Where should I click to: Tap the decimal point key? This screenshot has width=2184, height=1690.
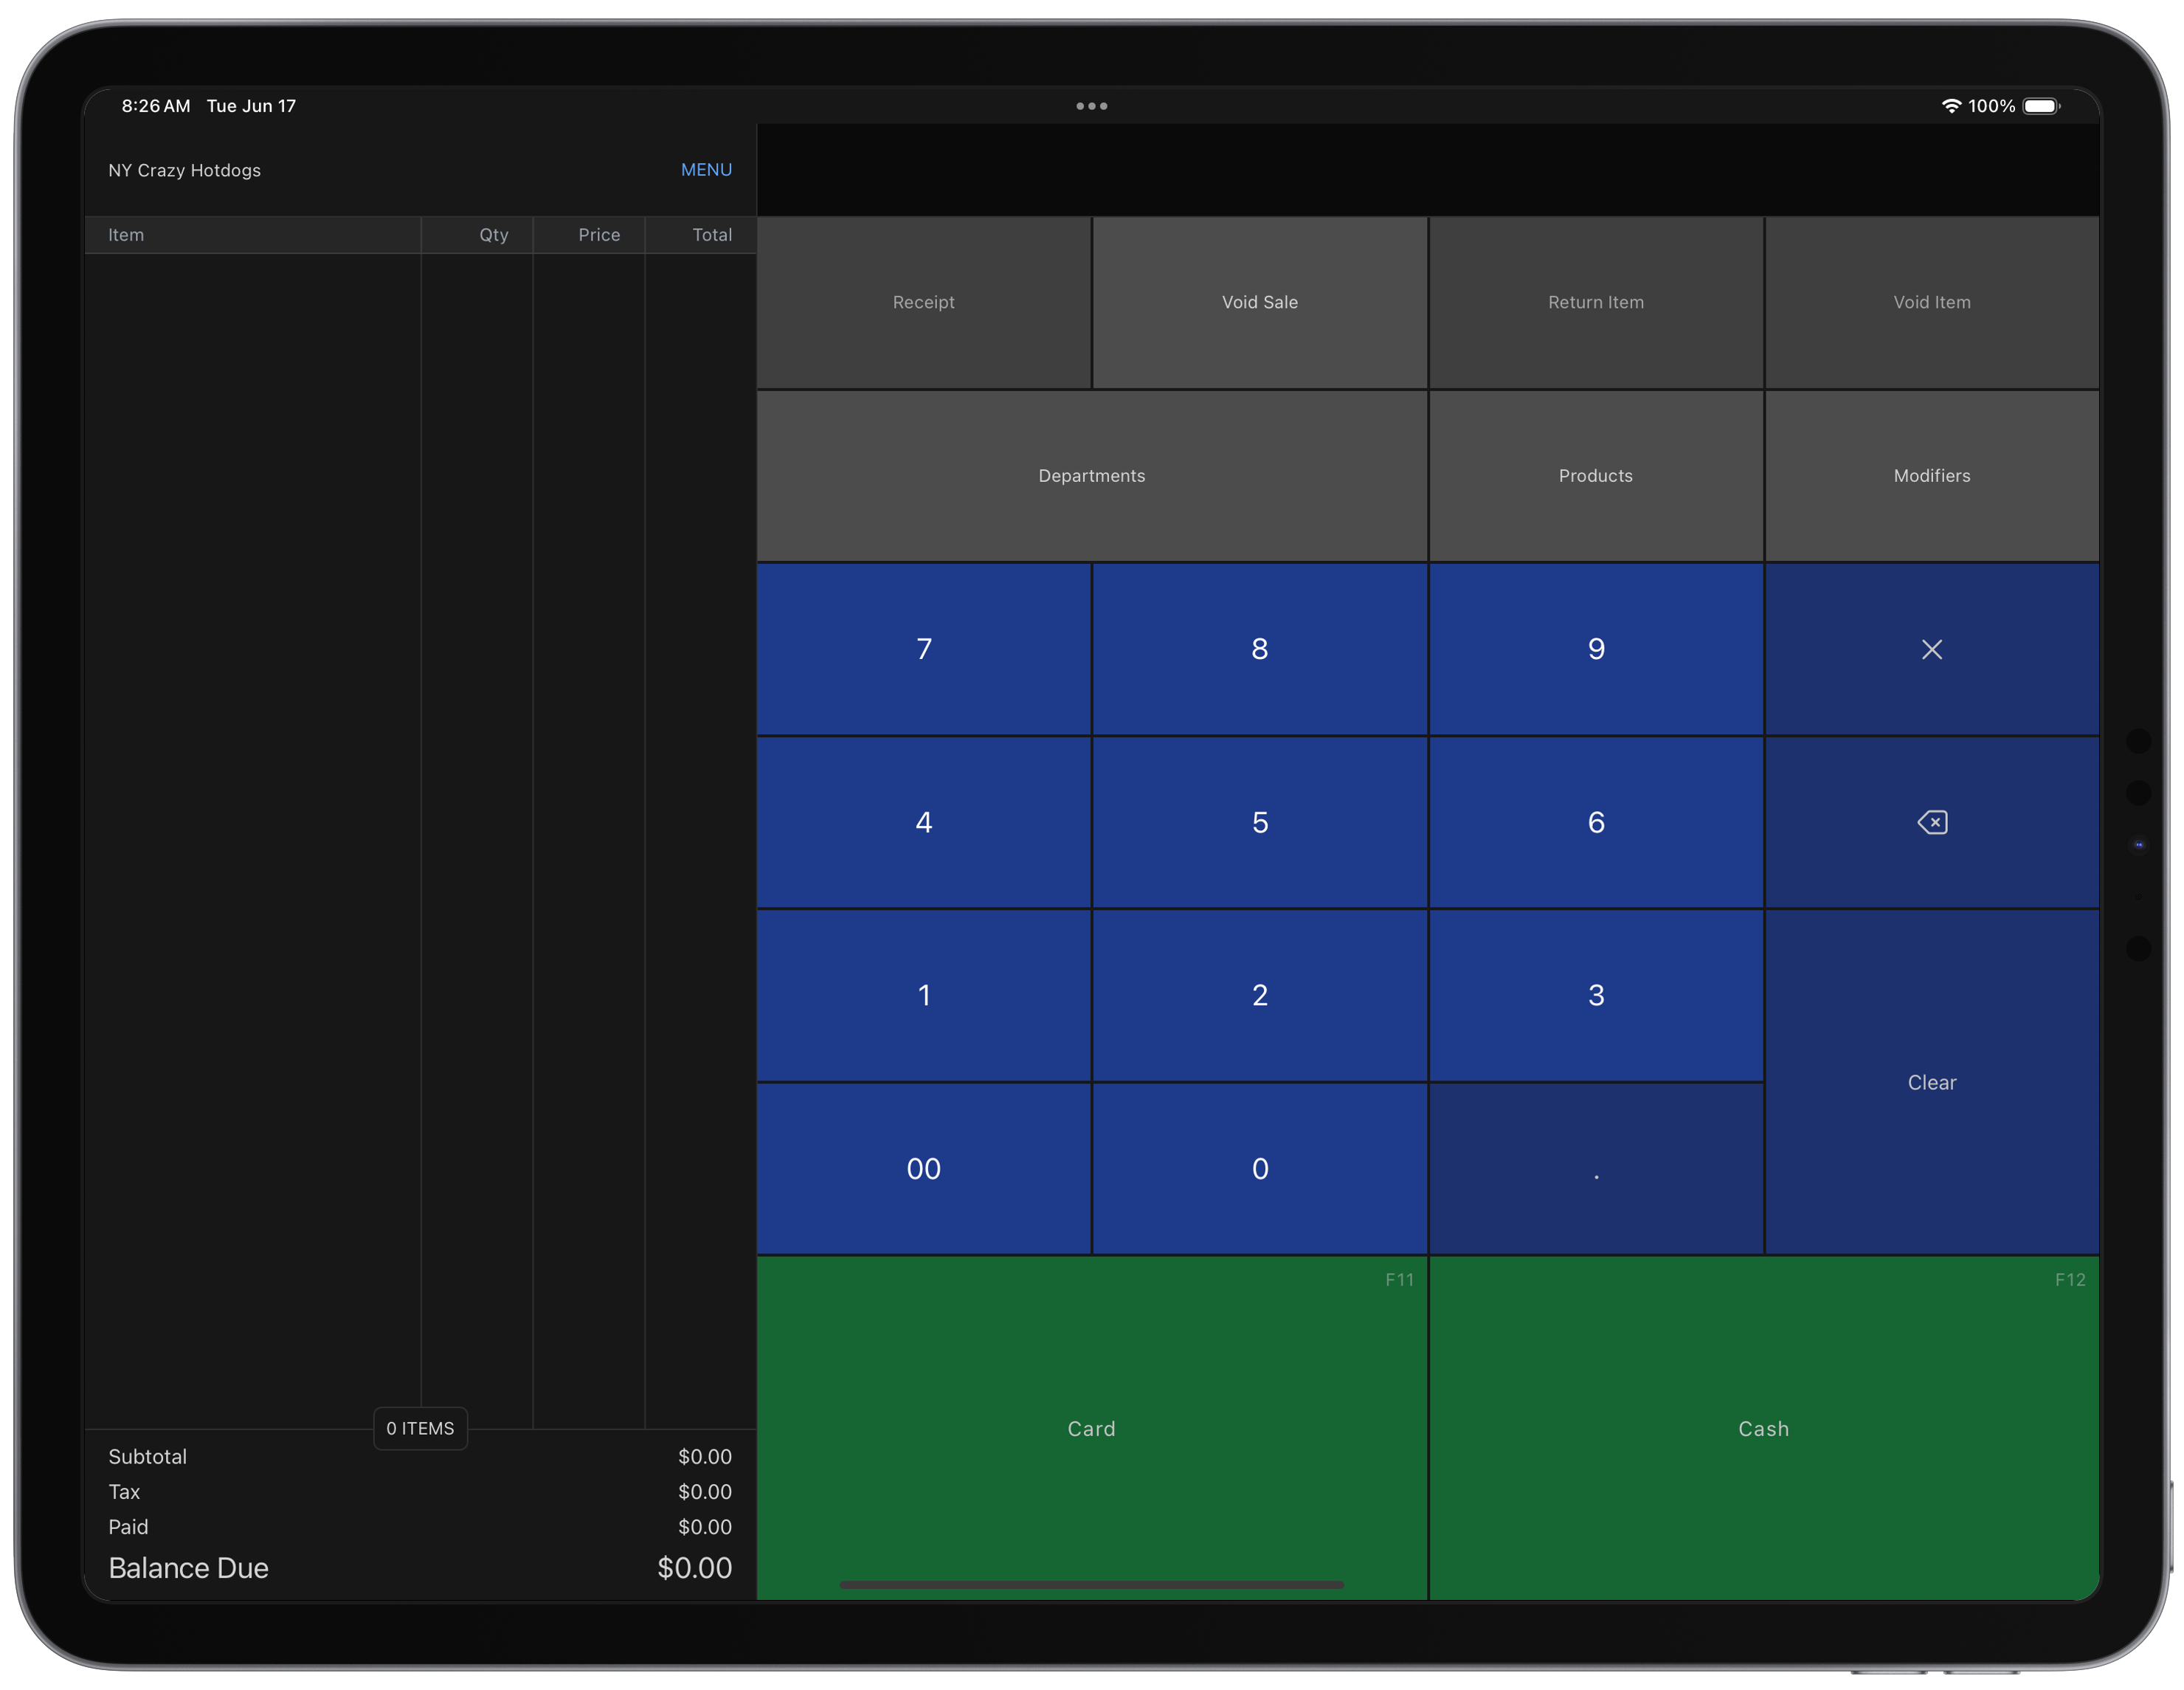[1595, 1168]
